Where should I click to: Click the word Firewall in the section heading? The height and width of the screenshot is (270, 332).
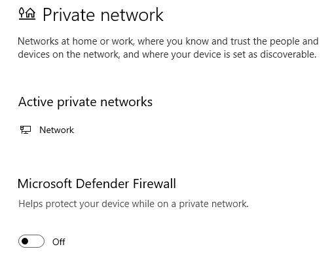155,183
